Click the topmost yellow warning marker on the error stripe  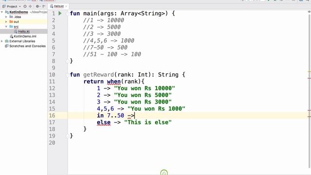(309, 71)
